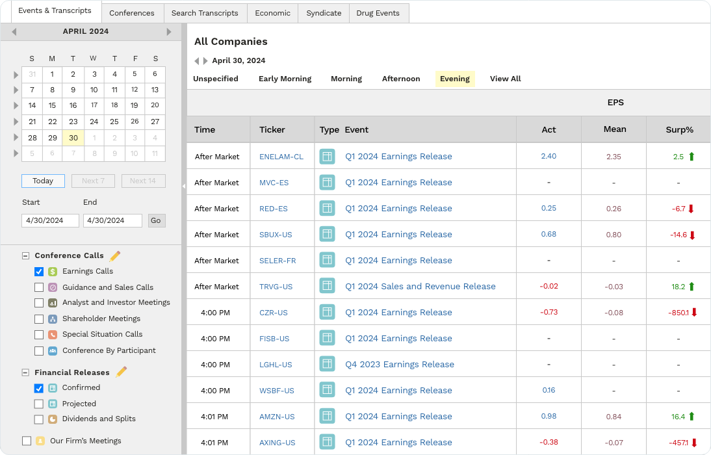Open the SBUX-US ticker link
Image resolution: width=711 pixels, height=455 pixels.
click(276, 235)
